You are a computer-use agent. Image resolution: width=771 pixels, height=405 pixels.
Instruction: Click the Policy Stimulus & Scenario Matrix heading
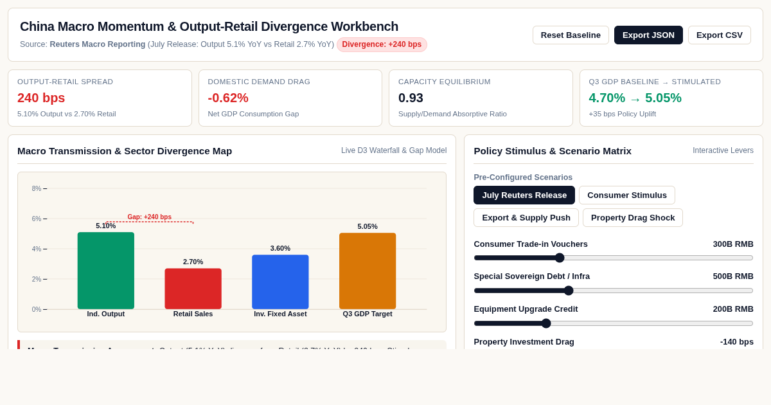tap(553, 151)
